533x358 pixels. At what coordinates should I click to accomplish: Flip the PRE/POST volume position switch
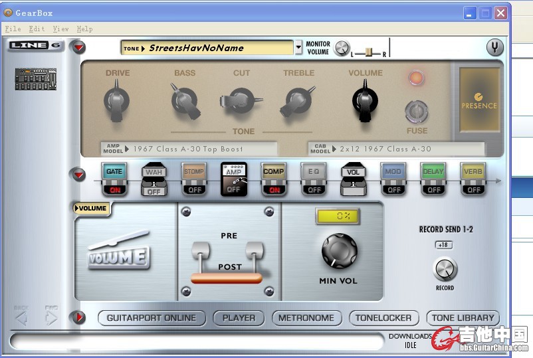[227, 262]
